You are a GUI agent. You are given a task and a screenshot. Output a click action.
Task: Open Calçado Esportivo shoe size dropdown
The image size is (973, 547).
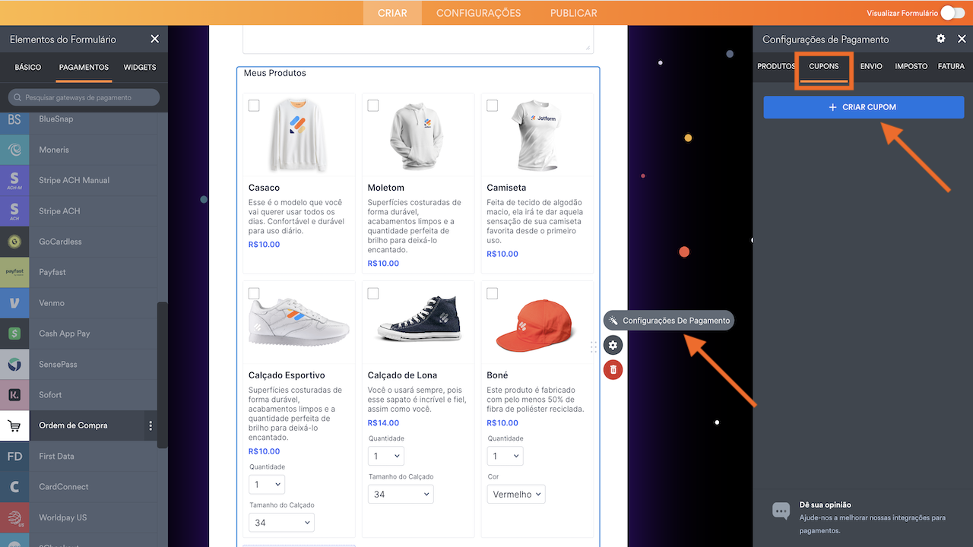(281, 523)
